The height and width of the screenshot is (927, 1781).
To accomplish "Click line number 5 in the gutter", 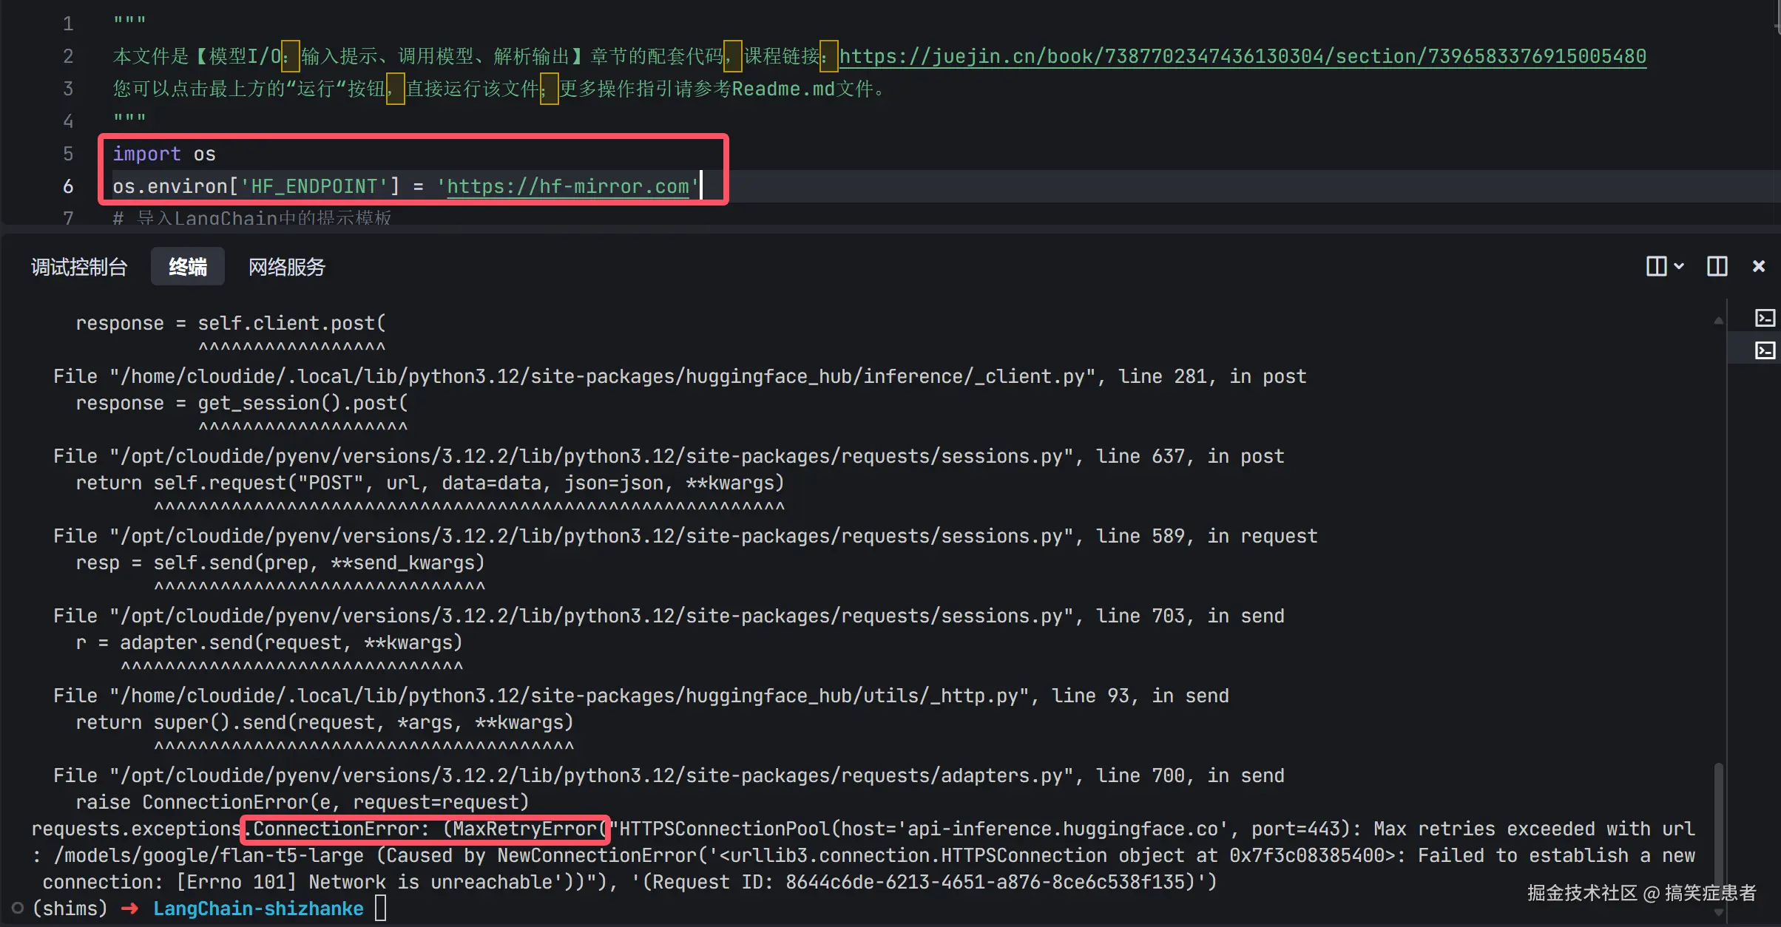I will pyautogui.click(x=68, y=154).
